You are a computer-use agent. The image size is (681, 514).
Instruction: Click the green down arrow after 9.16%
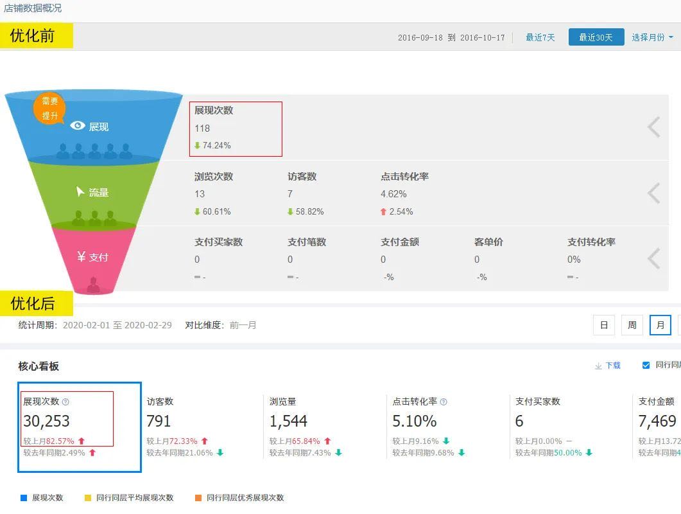446,441
